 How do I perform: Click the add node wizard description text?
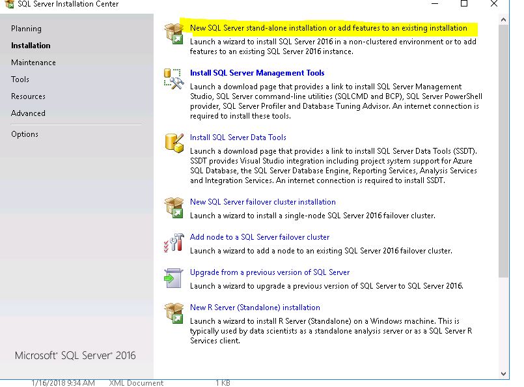321,251
